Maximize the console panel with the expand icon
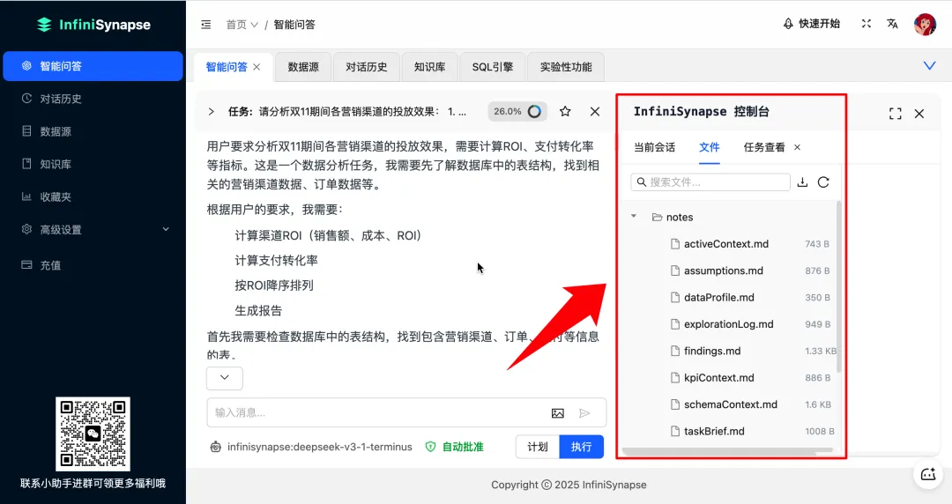The height and width of the screenshot is (504, 952). coord(895,114)
